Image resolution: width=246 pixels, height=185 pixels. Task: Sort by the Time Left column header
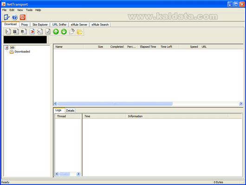(168, 46)
